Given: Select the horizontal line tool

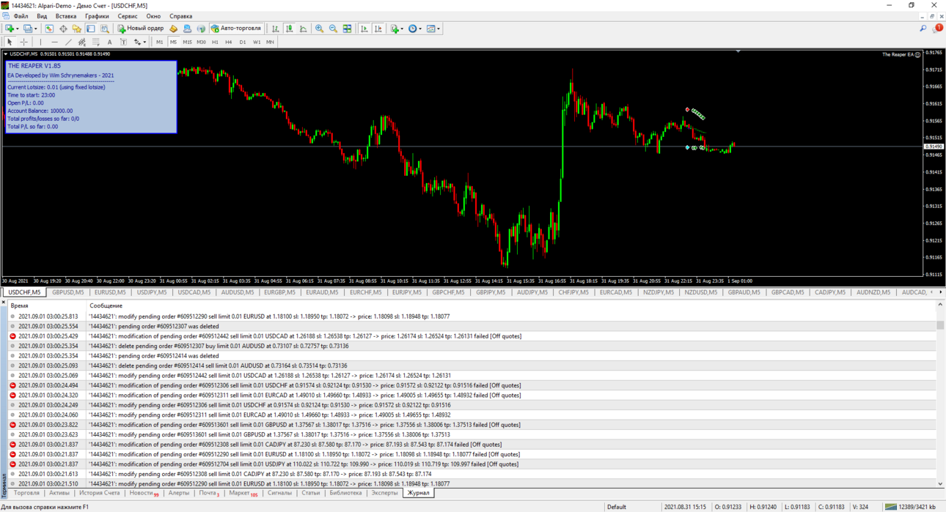Looking at the screenshot, I should point(54,42).
